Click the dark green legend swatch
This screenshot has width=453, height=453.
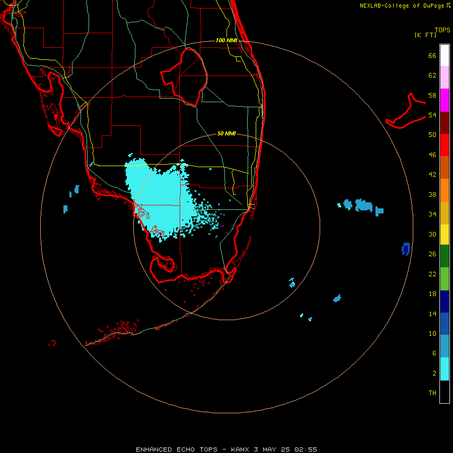click(x=444, y=256)
